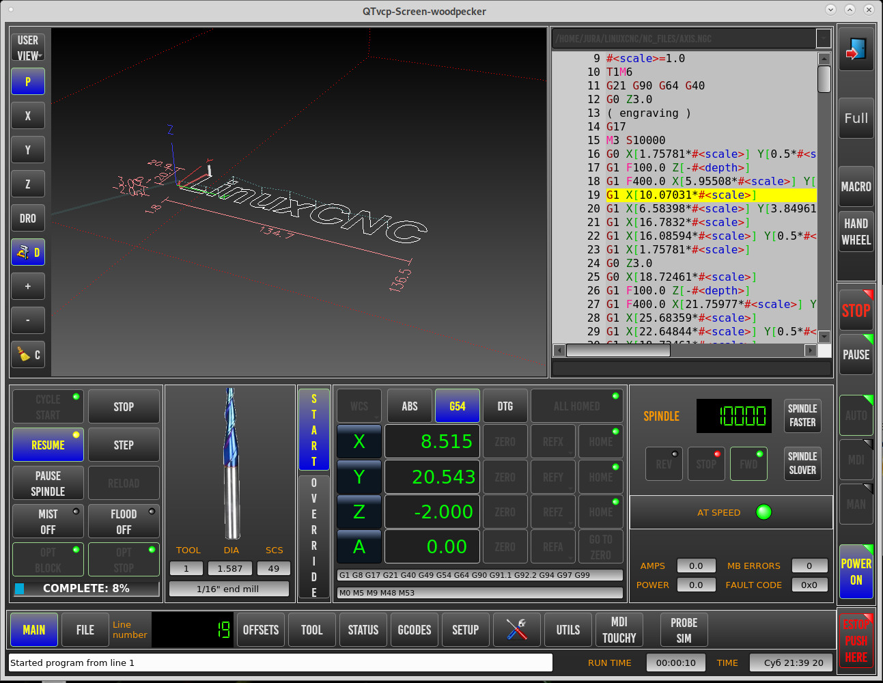Switch the preview to X view
This screenshot has width=883, height=683.
tap(28, 115)
